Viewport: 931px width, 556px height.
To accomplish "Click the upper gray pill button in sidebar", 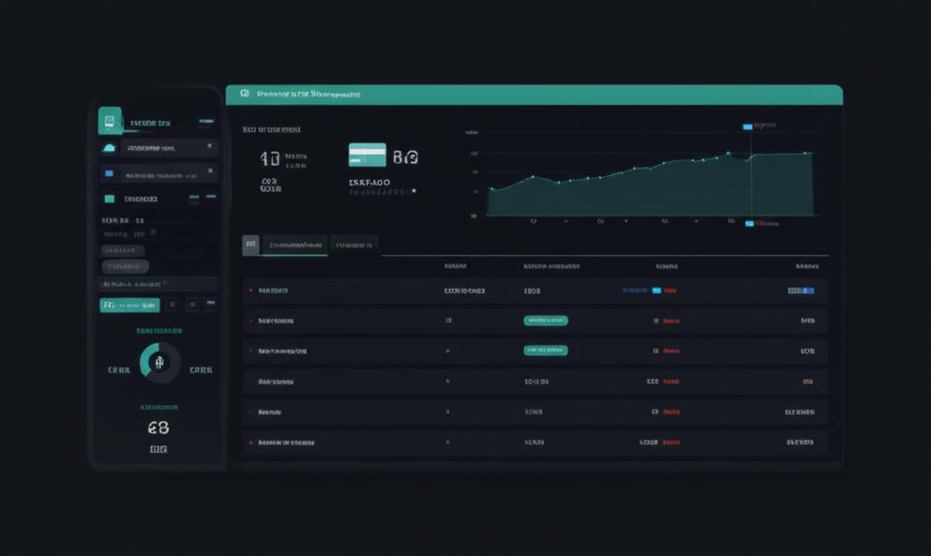I will (123, 250).
